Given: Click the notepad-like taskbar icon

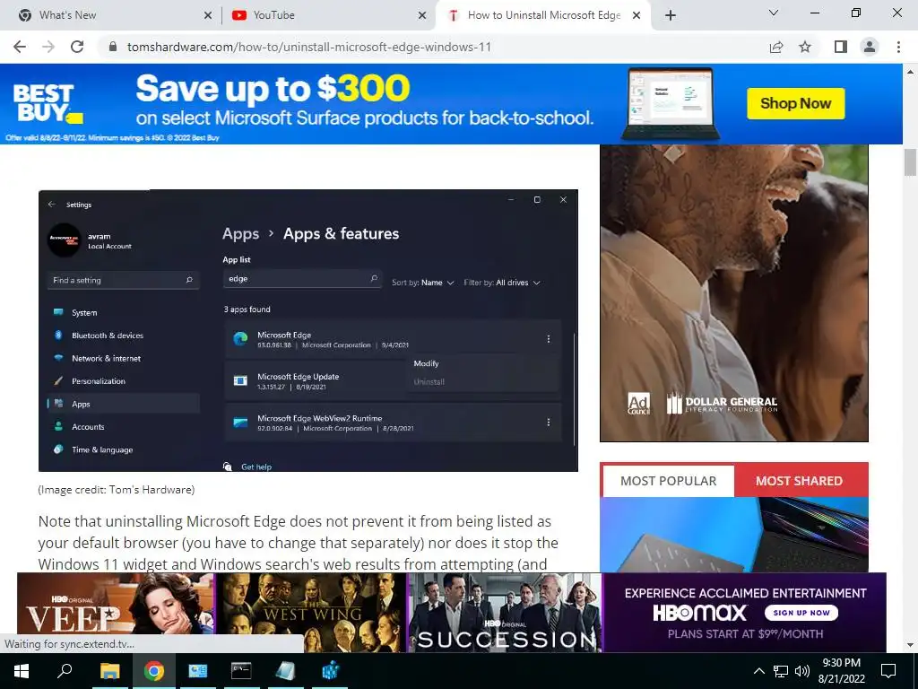Looking at the screenshot, I should click(x=285, y=671).
